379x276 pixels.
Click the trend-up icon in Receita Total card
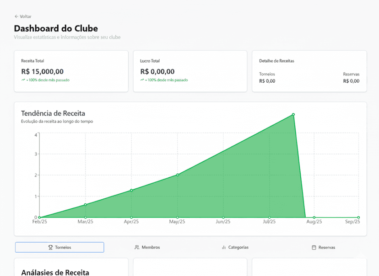[x=23, y=80]
